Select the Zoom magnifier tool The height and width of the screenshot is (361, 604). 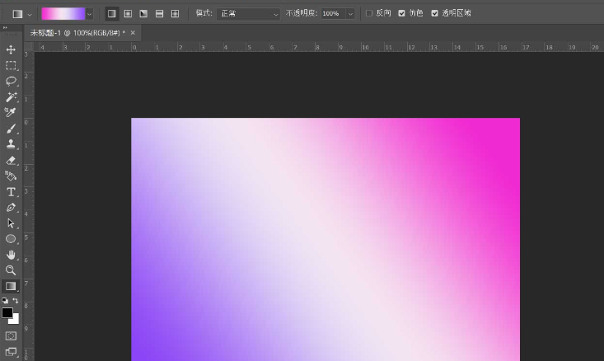pyautogui.click(x=11, y=270)
